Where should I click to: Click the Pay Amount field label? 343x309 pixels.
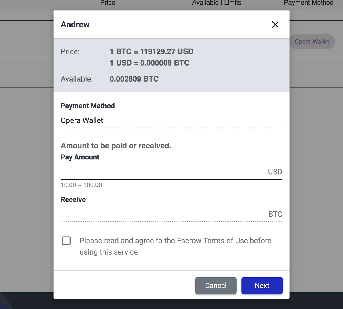[x=80, y=157]
